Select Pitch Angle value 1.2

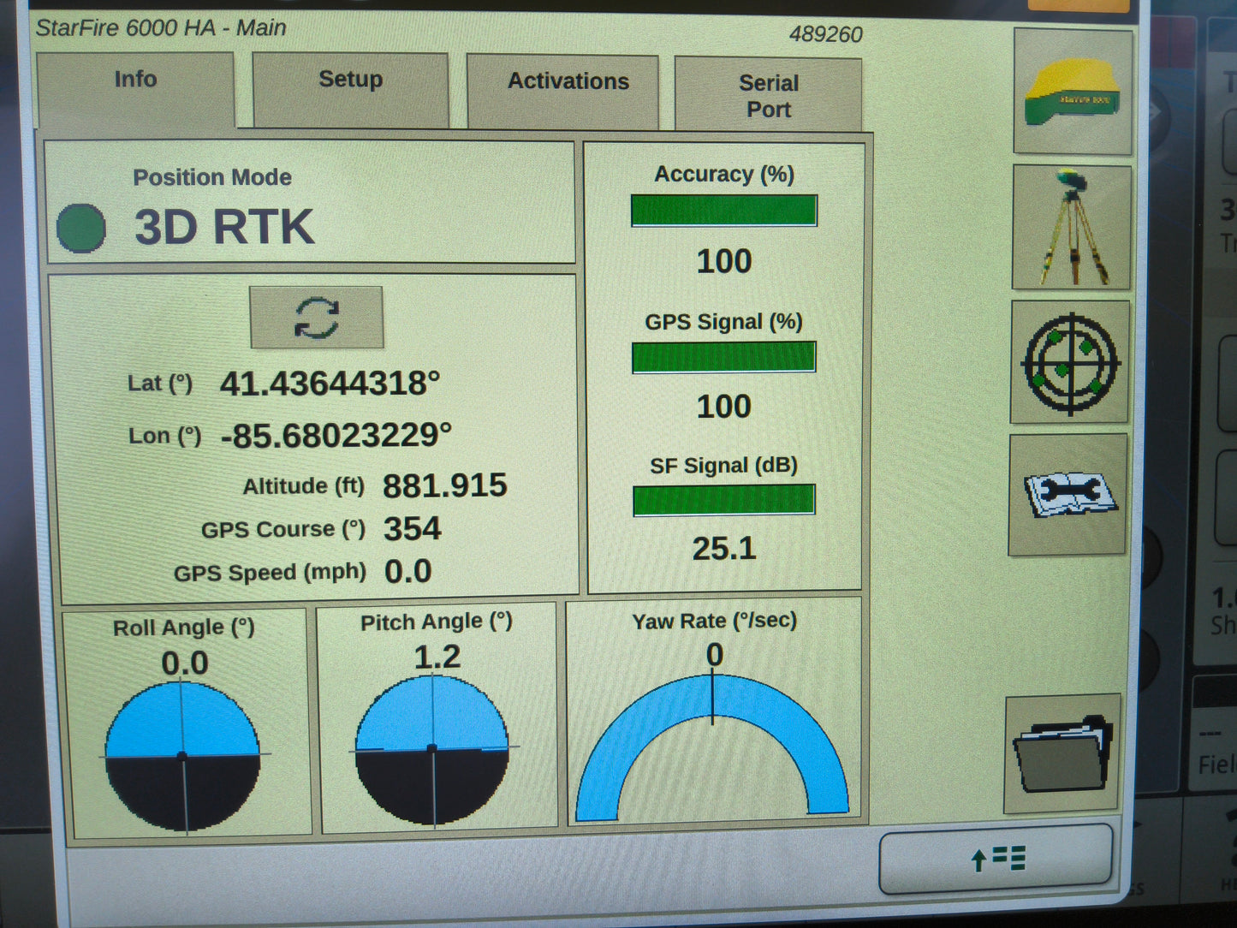(x=437, y=657)
